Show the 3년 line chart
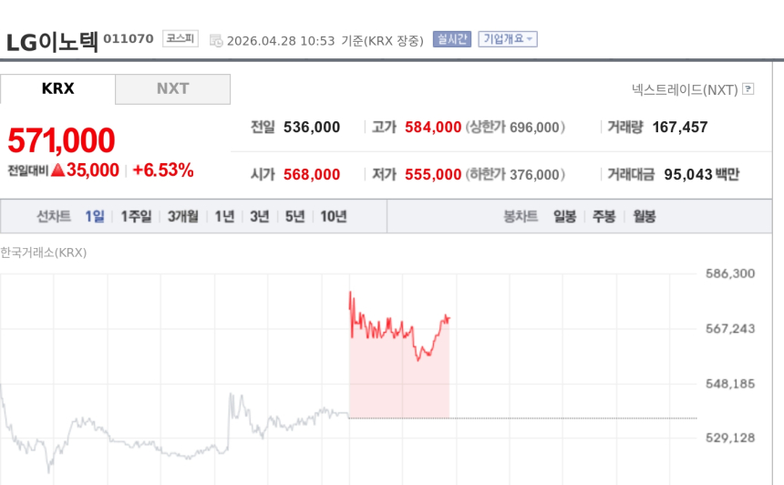Image resolution: width=784 pixels, height=485 pixels. pos(260,216)
